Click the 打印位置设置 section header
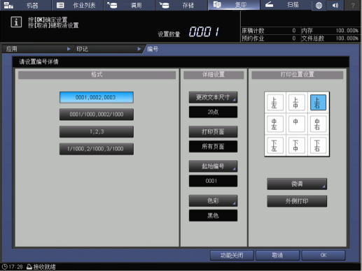This screenshot has width=362, height=271. coord(298,75)
